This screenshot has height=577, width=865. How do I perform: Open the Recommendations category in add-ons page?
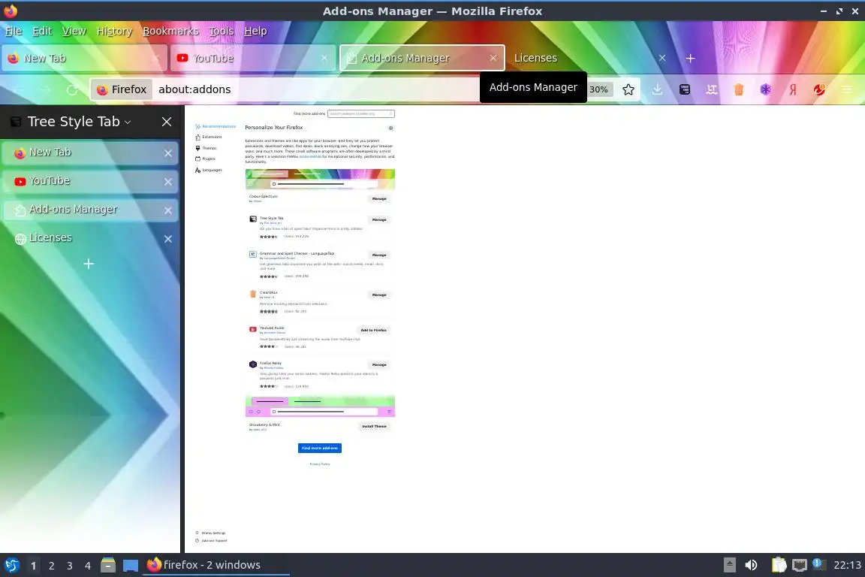[215, 126]
